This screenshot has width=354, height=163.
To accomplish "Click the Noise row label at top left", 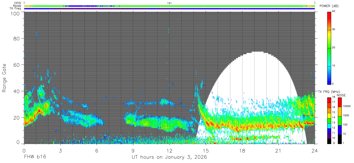I will tap(17, 6).
